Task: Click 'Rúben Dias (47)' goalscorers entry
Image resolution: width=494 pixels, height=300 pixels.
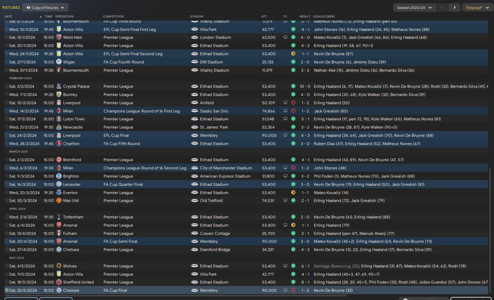Action: (328, 143)
